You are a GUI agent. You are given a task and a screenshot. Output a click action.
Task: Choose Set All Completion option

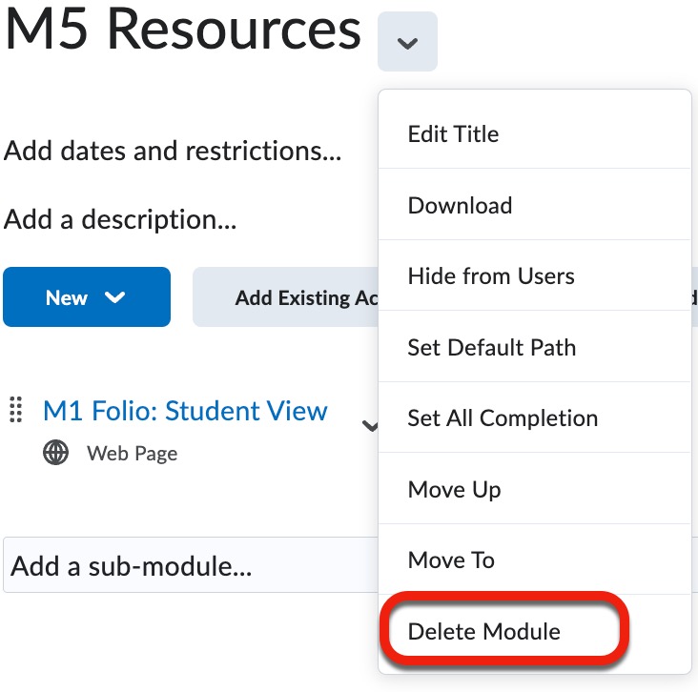(503, 418)
